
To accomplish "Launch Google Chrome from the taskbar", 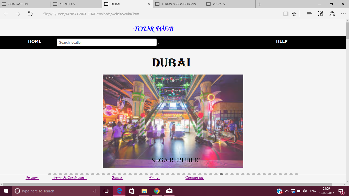I will (x=157, y=191).
